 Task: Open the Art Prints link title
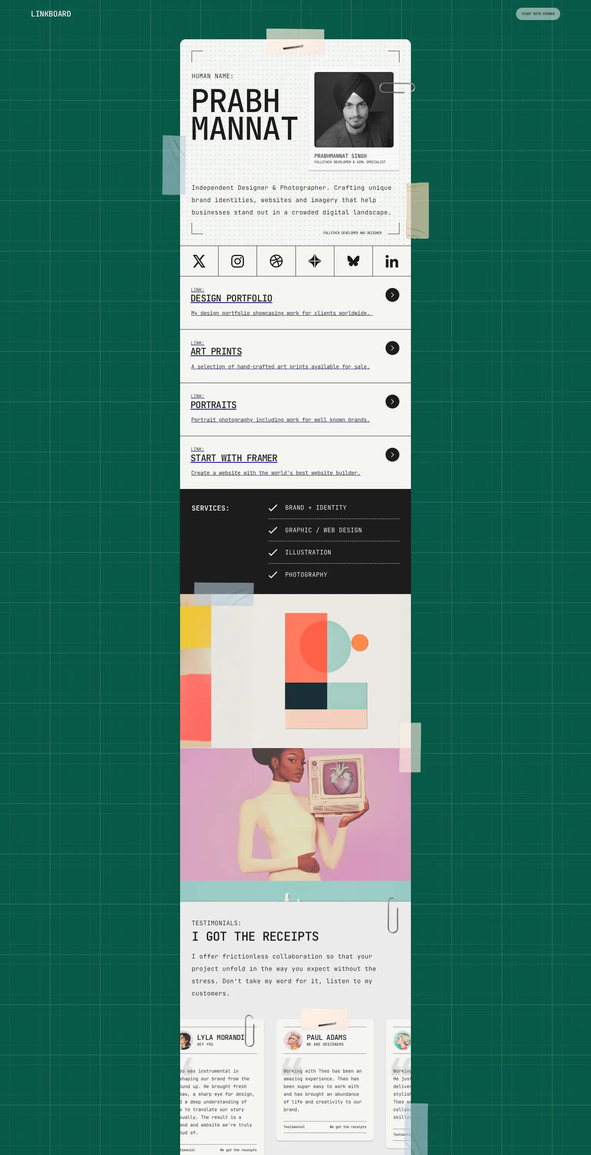click(216, 352)
